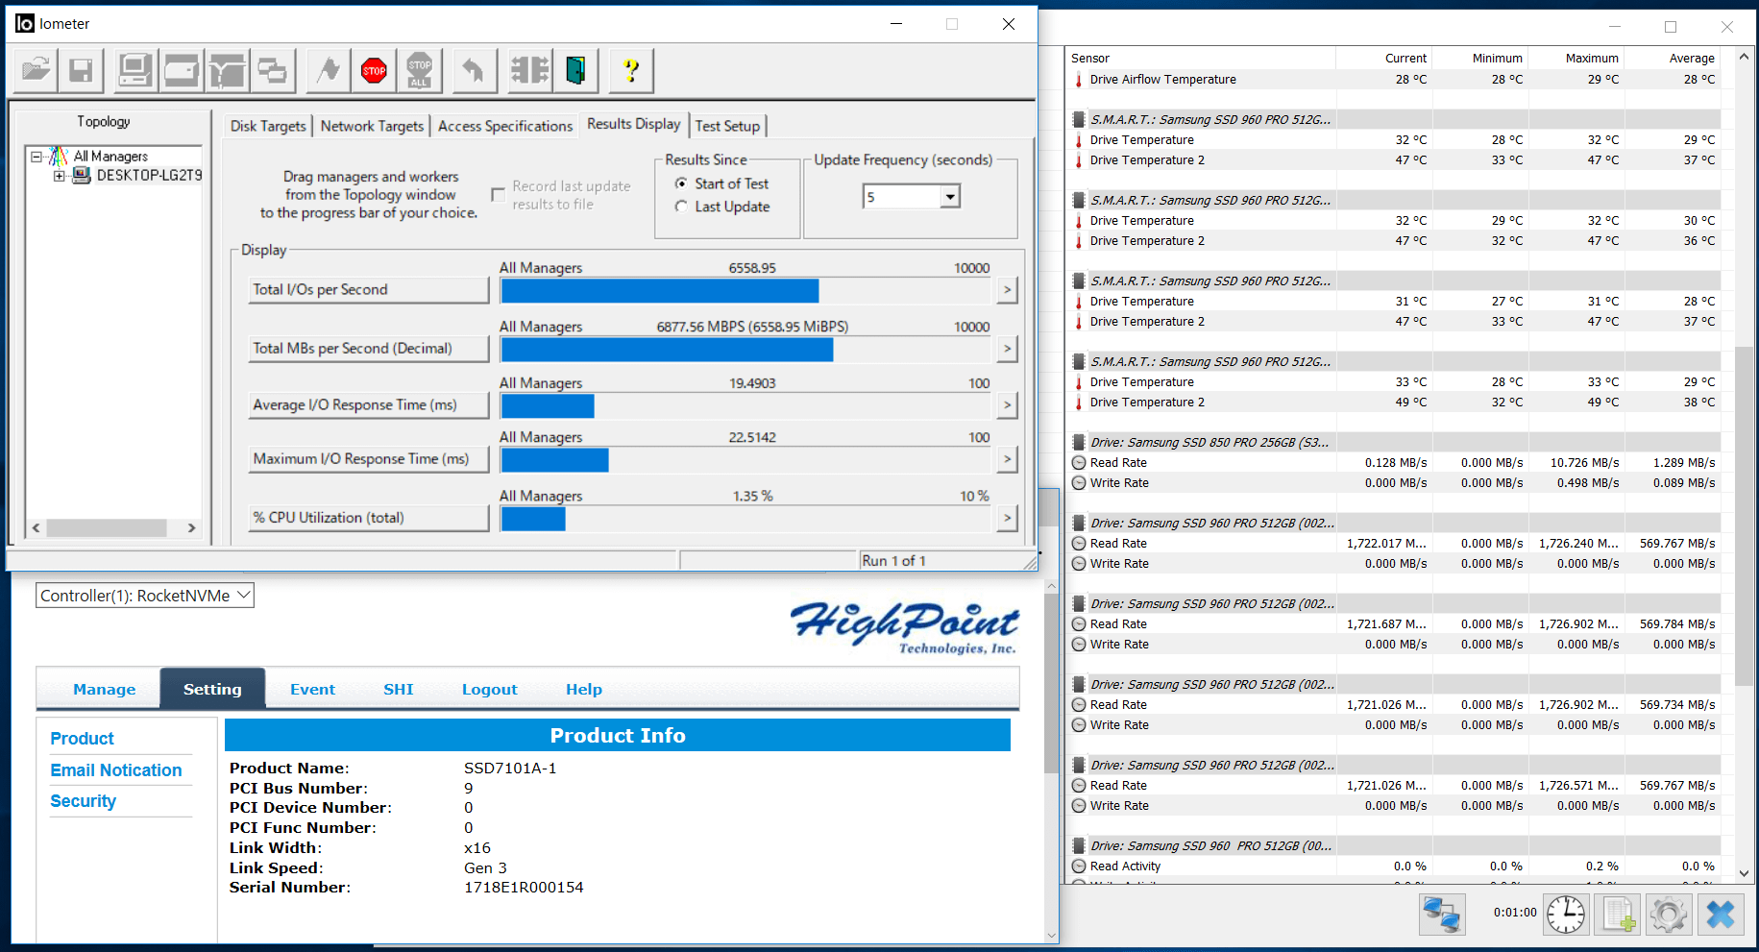Add a new disk worker in toolbar
Screen dimensions: 1759x952
click(181, 70)
